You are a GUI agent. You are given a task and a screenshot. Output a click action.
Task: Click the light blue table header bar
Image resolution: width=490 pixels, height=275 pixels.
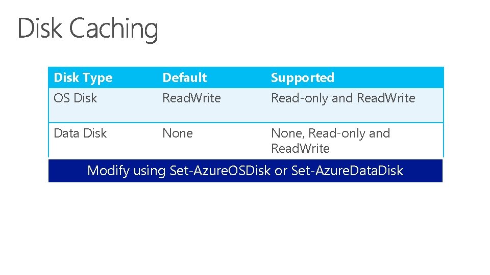pos(246,77)
